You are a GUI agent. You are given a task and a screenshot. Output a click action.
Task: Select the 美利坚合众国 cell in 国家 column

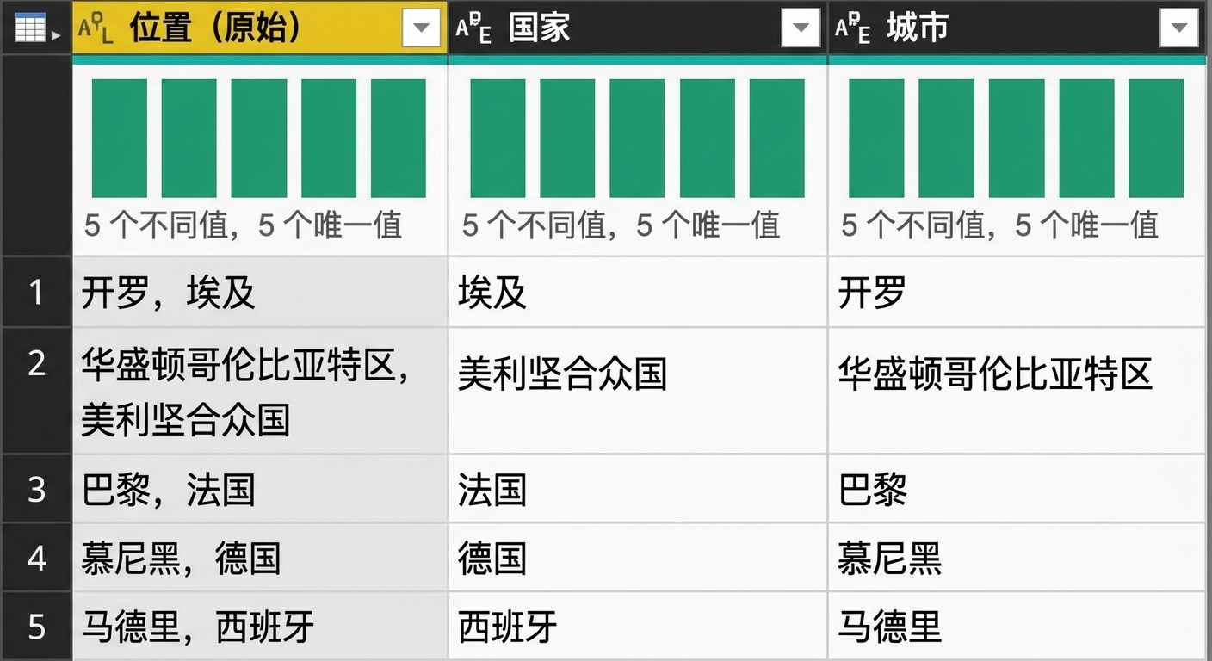pos(638,391)
